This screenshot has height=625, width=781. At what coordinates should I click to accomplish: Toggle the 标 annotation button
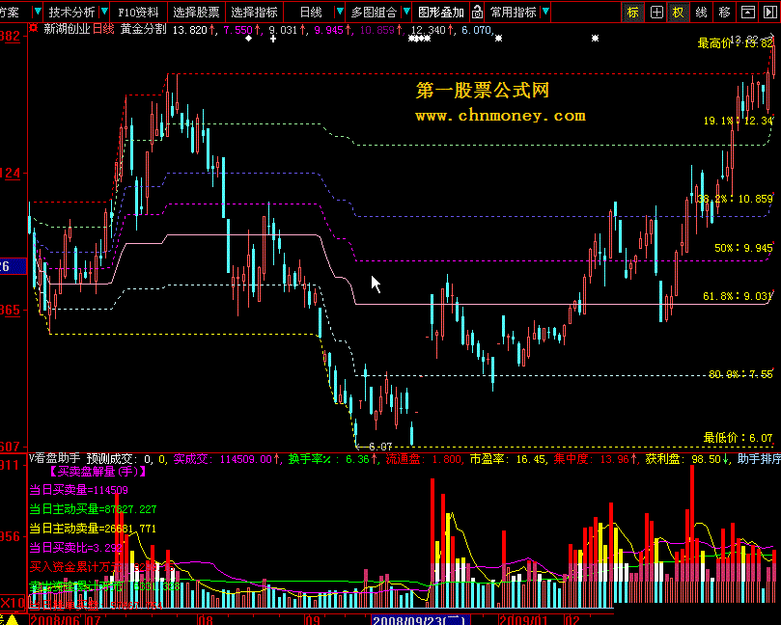point(632,12)
